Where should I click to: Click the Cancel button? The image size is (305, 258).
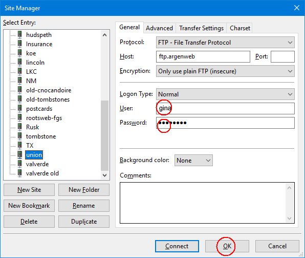(277, 246)
